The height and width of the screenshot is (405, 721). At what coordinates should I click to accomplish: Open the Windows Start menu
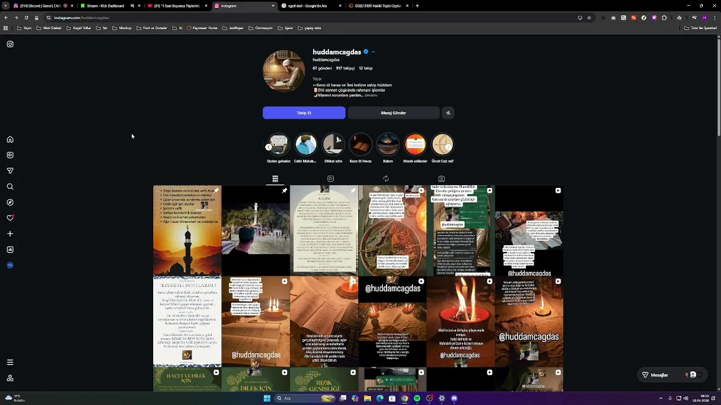point(267,398)
